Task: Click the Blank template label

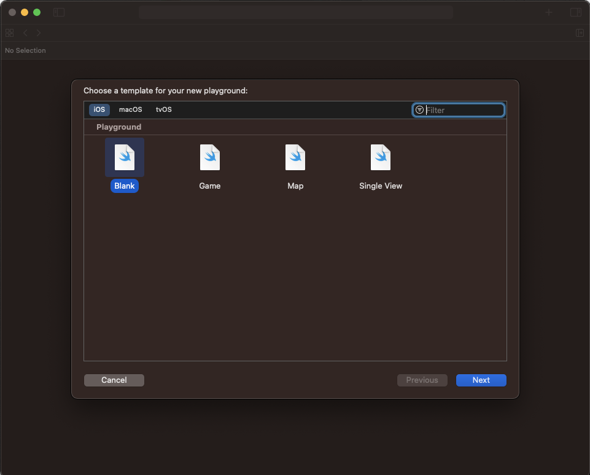Action: [125, 186]
